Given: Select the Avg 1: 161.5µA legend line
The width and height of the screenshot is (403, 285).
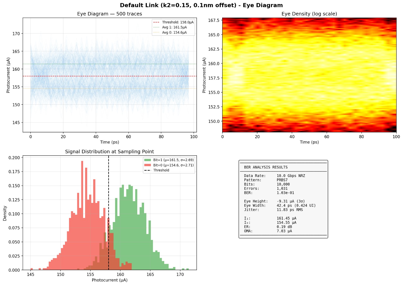Looking at the screenshot, I should point(173,27).
